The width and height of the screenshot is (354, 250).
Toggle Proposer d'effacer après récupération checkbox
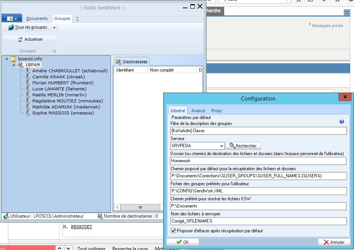click(x=173, y=231)
